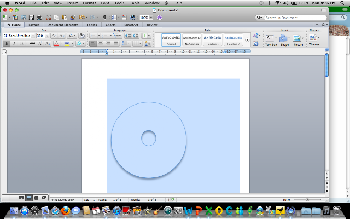Apply the Heading 2 style
350x219 pixels.
[234, 40]
